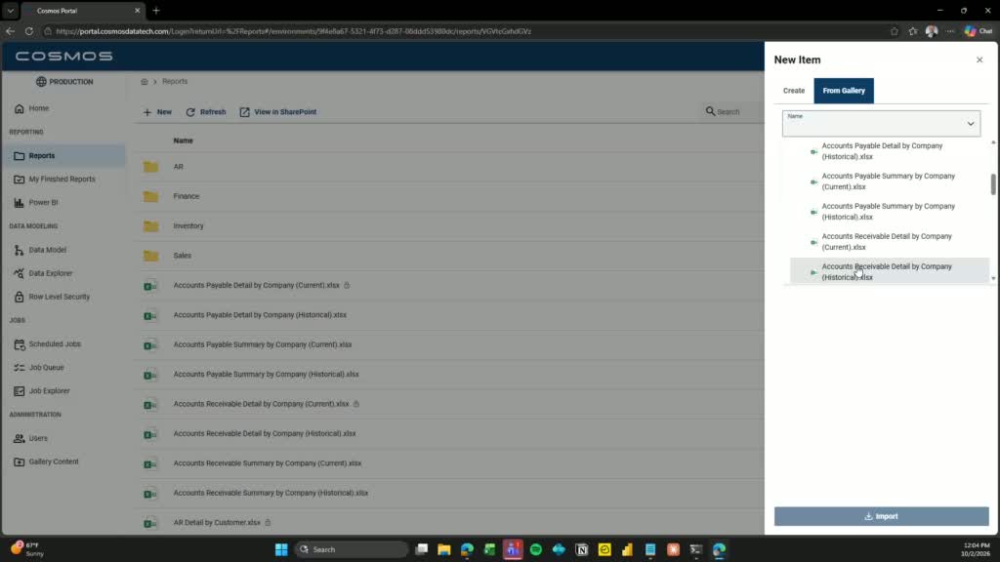Open the Home sidebar item
This screenshot has height=562, width=1000.
[38, 108]
